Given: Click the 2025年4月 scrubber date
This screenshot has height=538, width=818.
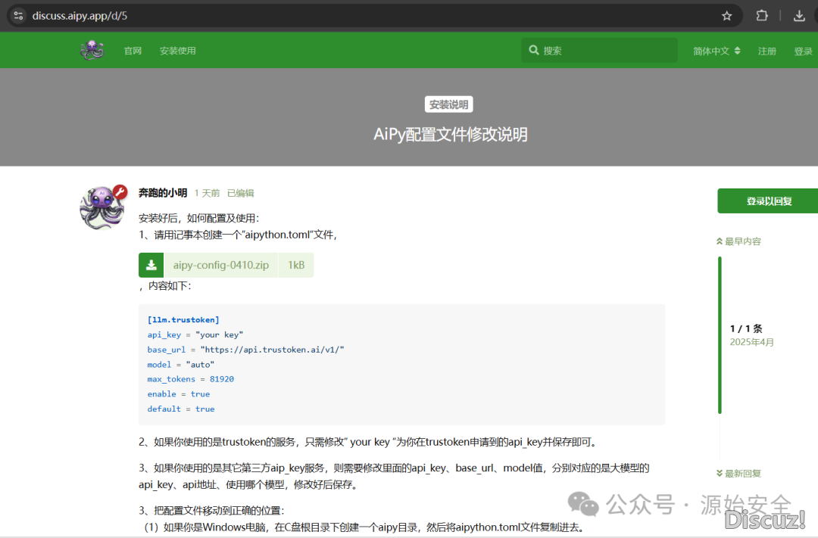Looking at the screenshot, I should coord(752,342).
